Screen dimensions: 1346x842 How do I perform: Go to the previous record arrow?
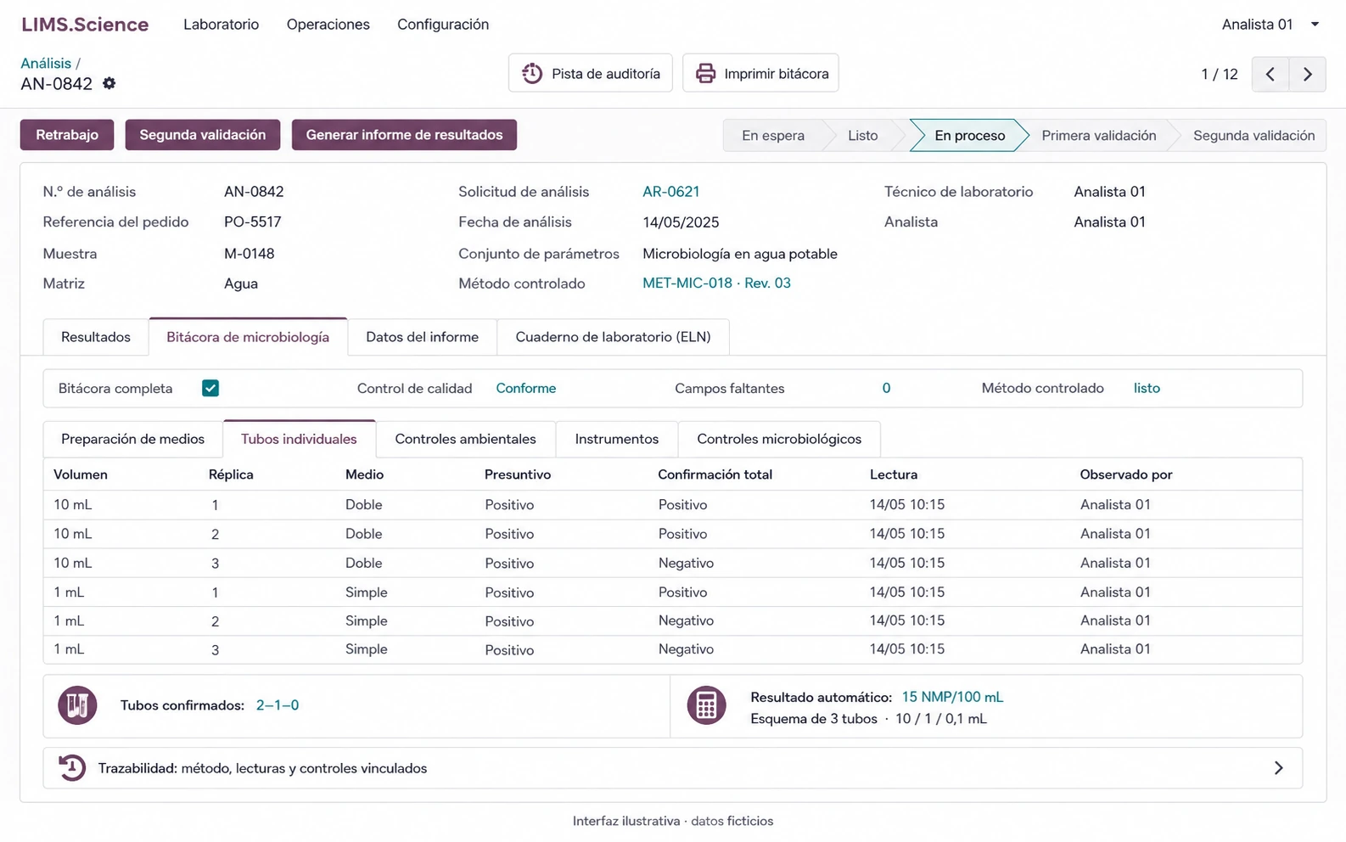click(x=1270, y=74)
